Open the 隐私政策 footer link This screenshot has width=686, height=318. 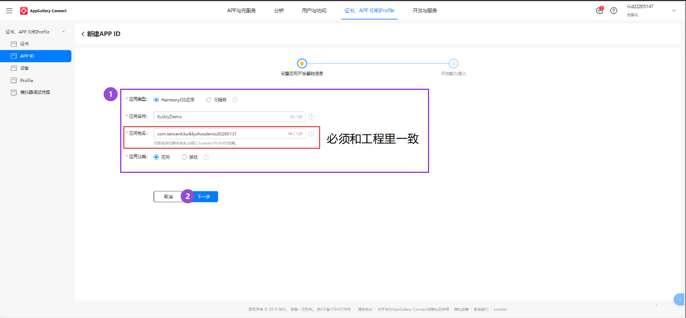click(x=461, y=309)
